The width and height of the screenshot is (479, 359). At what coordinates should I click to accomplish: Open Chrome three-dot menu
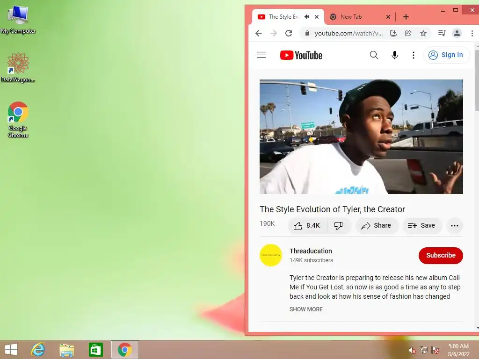pyautogui.click(x=472, y=33)
